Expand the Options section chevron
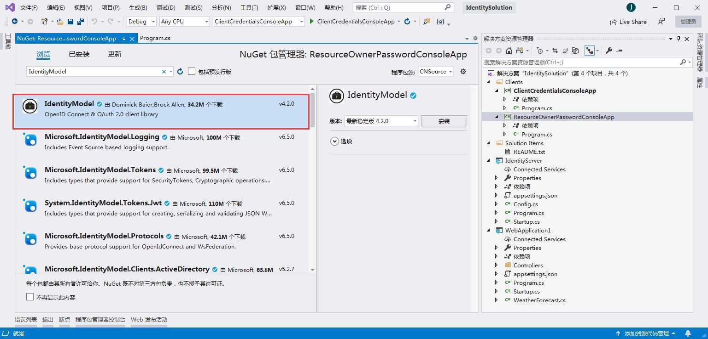This screenshot has width=708, height=339. (334, 141)
